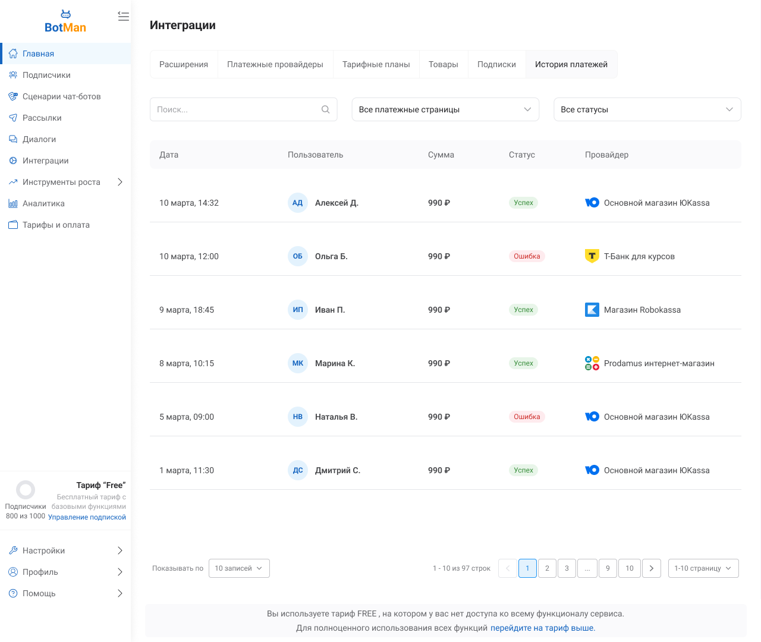
Task: Click the Т-Банк shield logo icon
Action: click(x=592, y=256)
